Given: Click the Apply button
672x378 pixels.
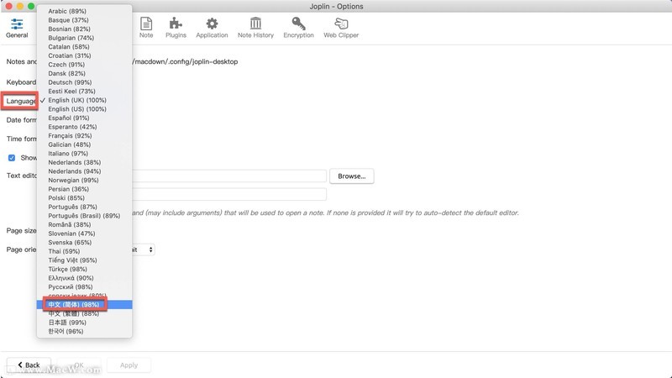Looking at the screenshot, I should 129,365.
